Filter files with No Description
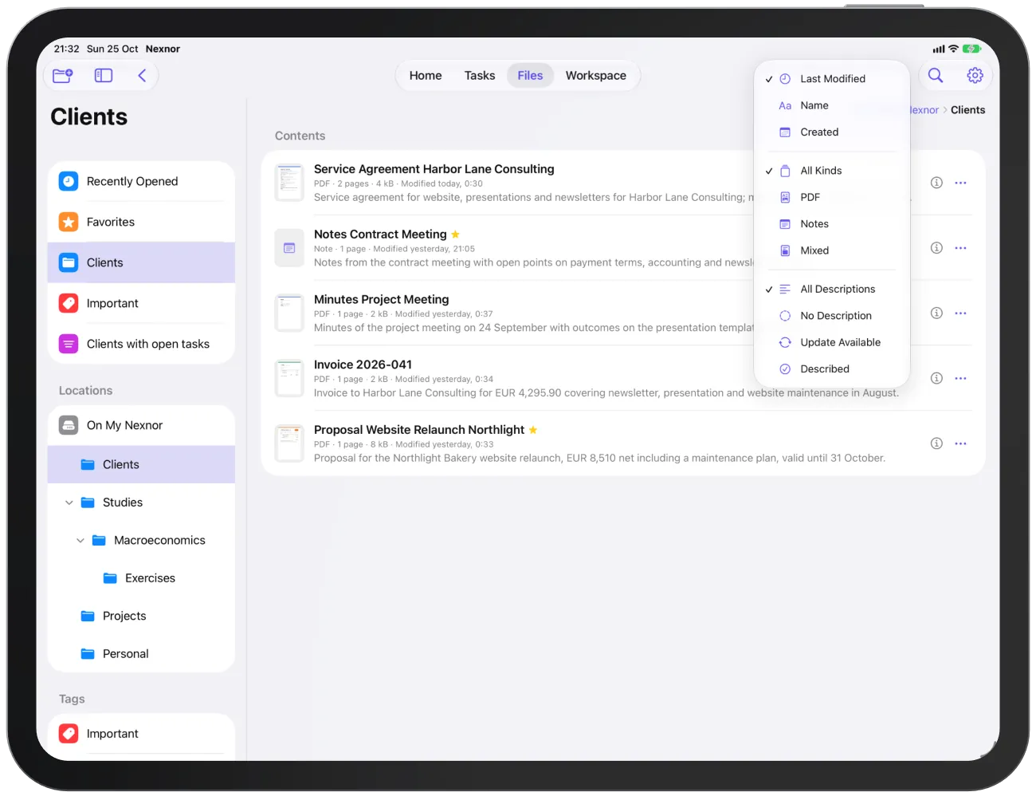 point(832,316)
